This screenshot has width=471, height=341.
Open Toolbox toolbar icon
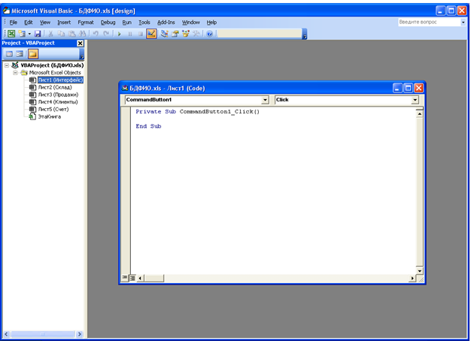196,34
